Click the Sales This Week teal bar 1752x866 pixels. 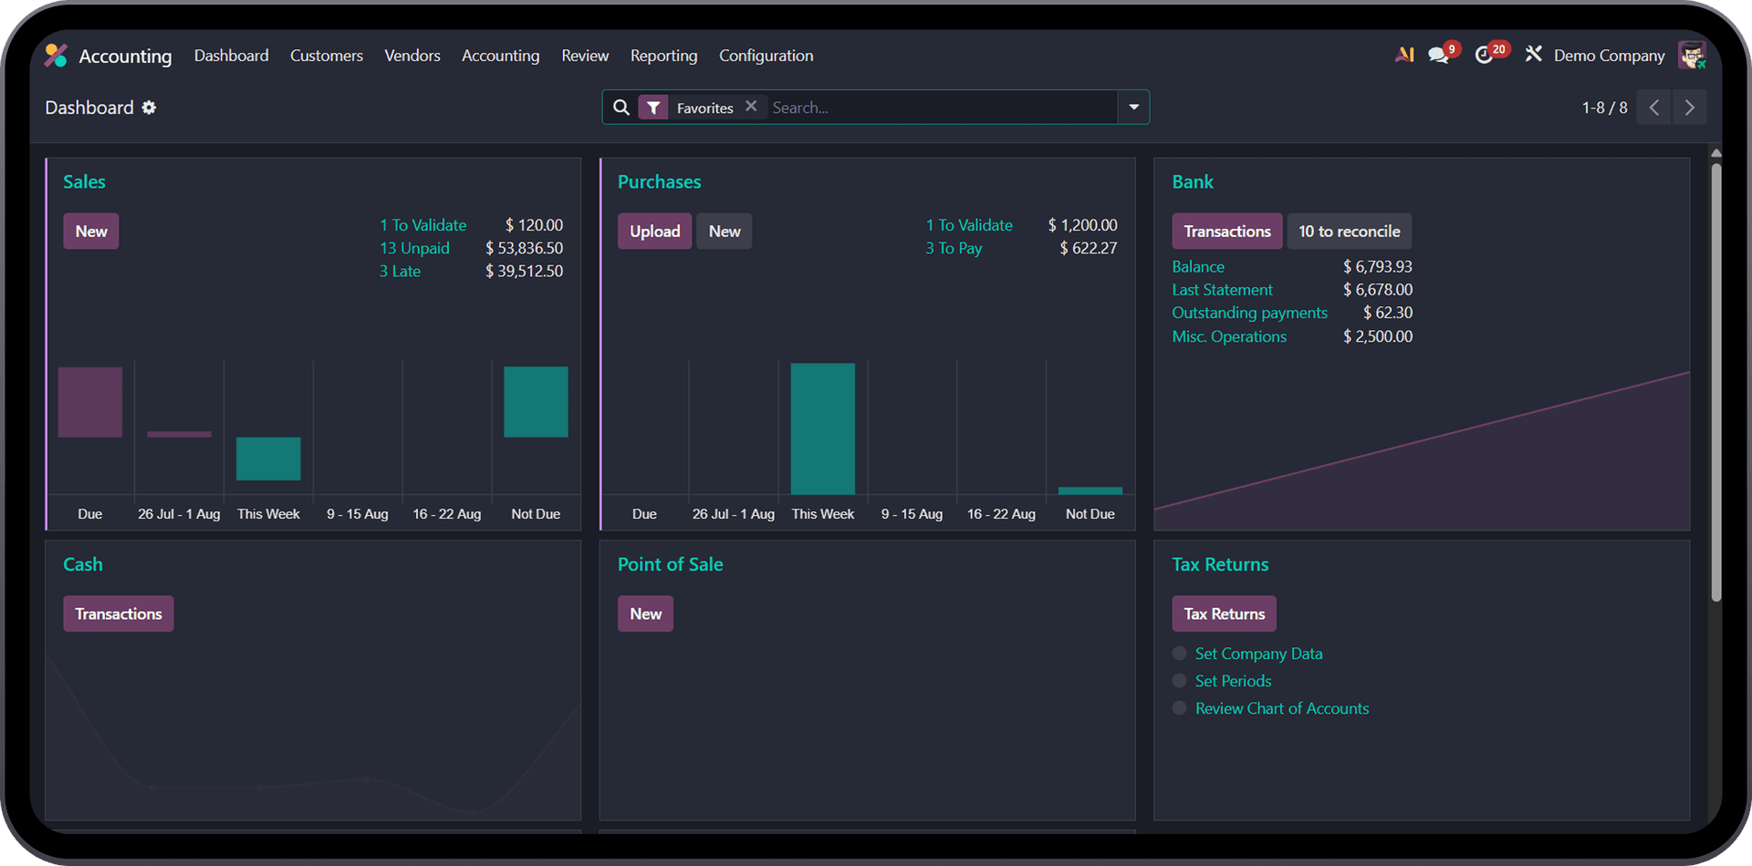click(268, 459)
